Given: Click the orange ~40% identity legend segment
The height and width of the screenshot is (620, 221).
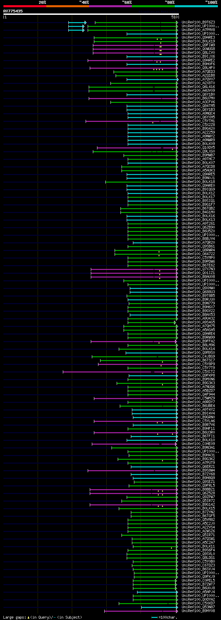Looking at the screenshot, I should point(68,6).
